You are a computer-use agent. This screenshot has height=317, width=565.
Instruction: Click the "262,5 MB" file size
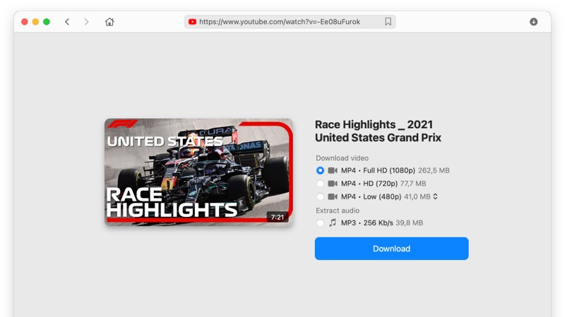click(434, 170)
